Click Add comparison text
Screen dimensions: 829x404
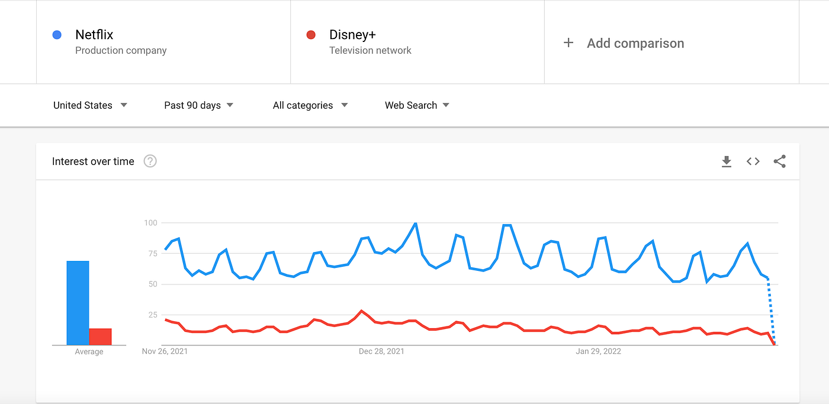click(x=635, y=43)
